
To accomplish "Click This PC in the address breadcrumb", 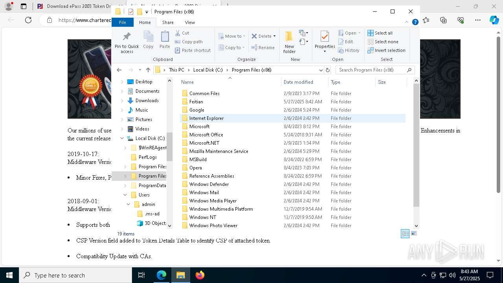I will point(176,70).
